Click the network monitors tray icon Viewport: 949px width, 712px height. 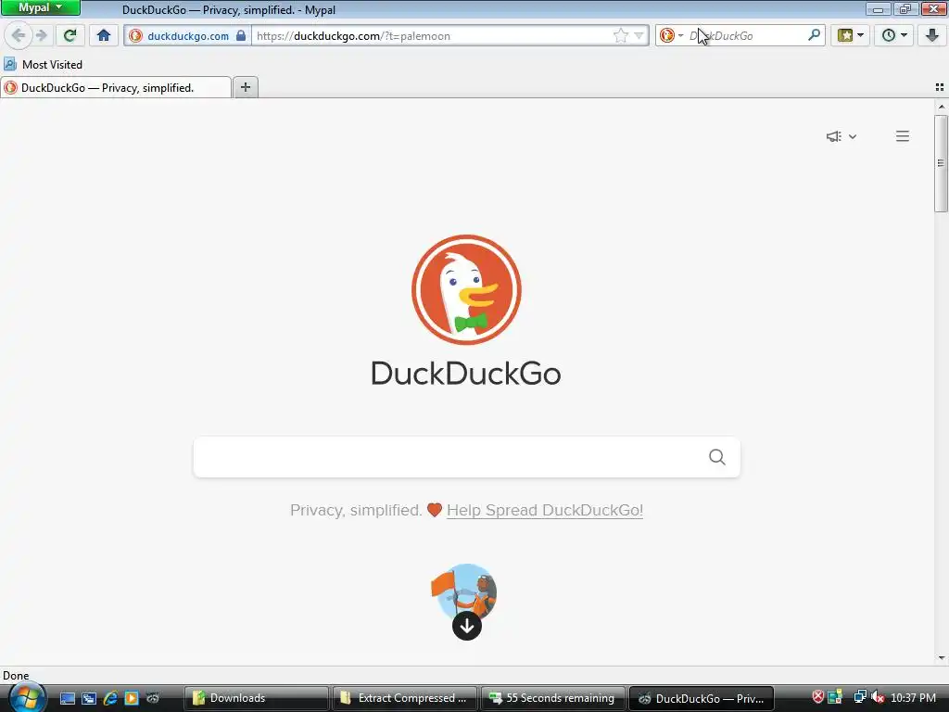point(859,697)
